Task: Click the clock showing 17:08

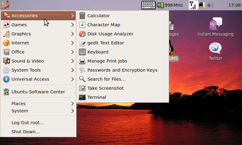Action: click(x=234, y=5)
